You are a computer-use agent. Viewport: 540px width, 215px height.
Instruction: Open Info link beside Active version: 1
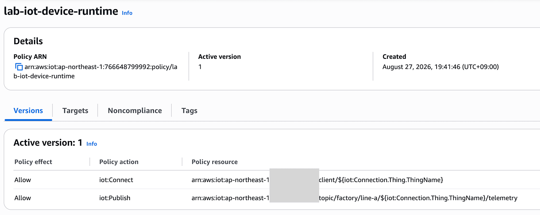point(92,144)
